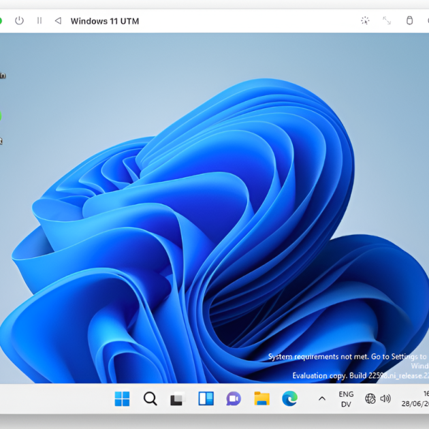Click the Windows 11 UTM window title
Viewport: 429px width, 429px height.
pyautogui.click(x=105, y=21)
